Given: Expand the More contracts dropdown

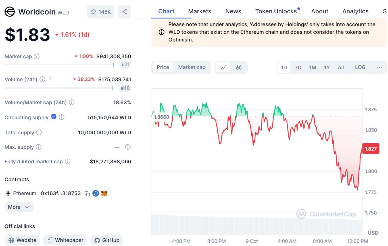Looking at the screenshot, I should point(19,207).
